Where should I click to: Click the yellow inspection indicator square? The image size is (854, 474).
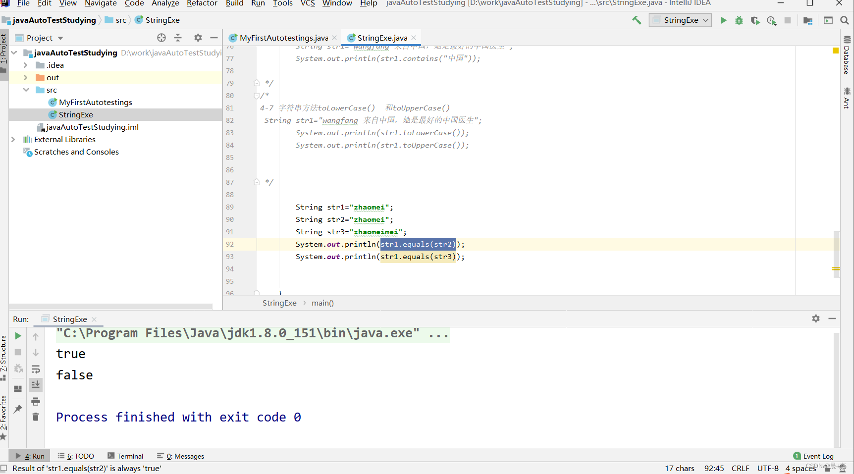836,51
